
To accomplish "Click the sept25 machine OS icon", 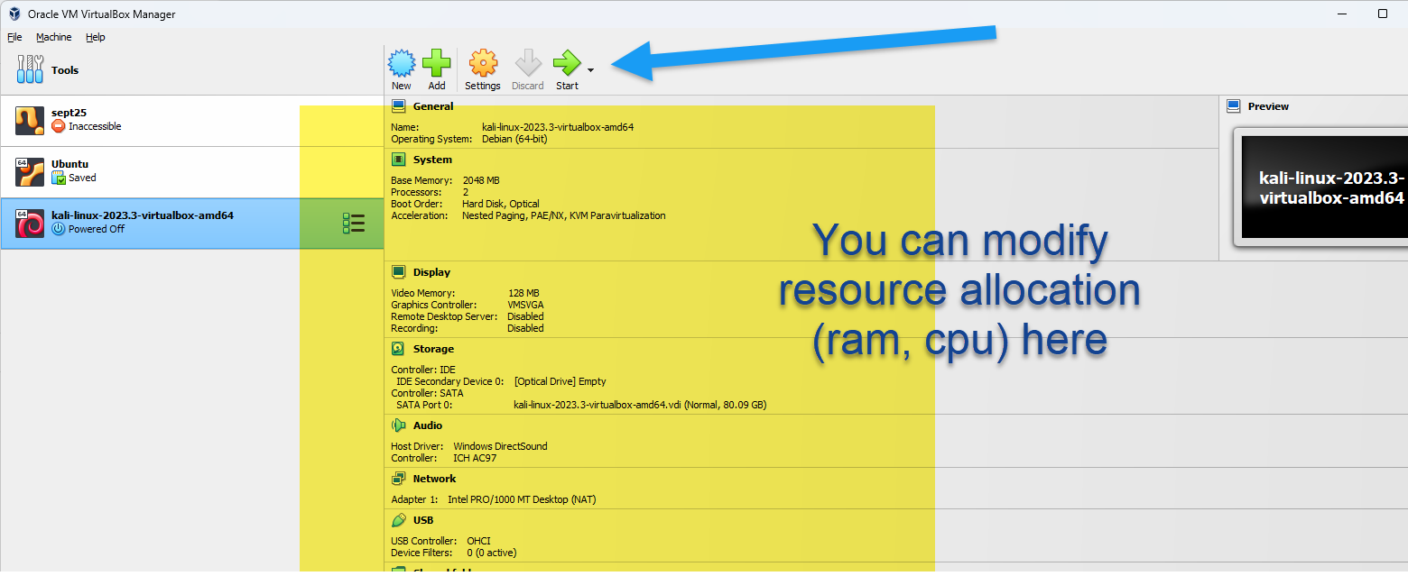I will click(30, 120).
